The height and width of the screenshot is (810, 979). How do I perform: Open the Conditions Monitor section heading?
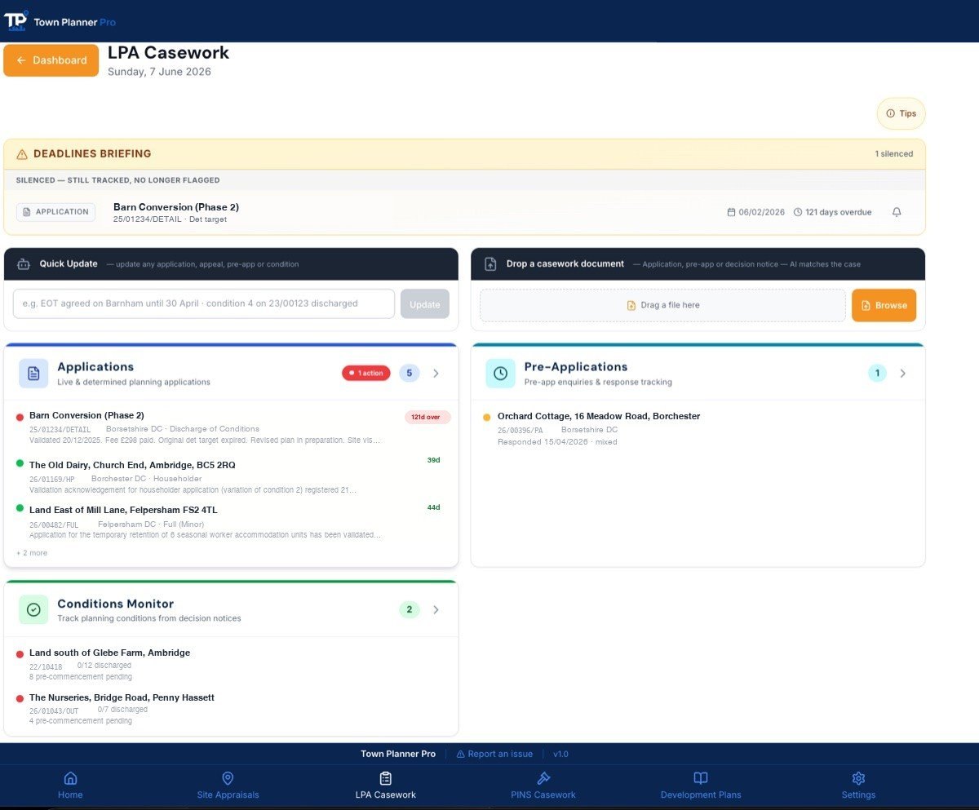click(116, 604)
